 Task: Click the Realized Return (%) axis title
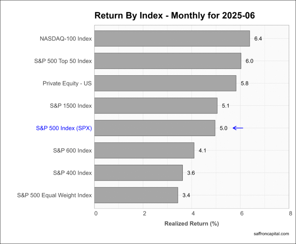click(192, 224)
